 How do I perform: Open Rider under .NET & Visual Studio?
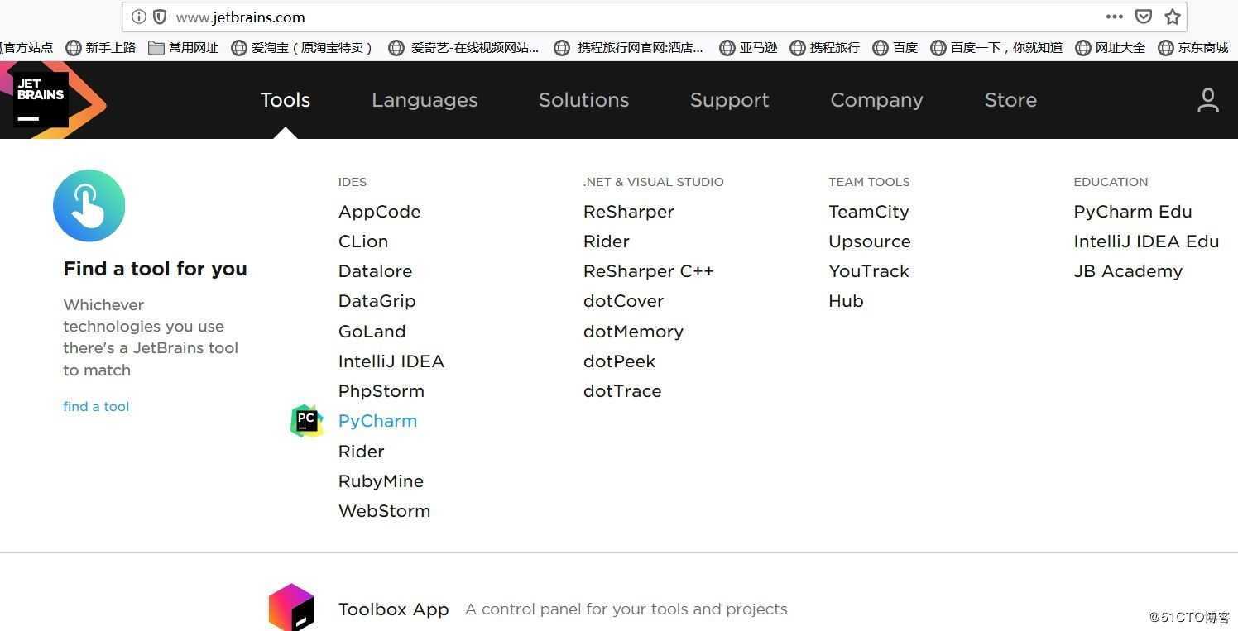[607, 241]
